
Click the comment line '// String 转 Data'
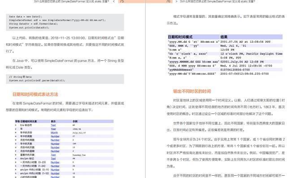pos(20,77)
